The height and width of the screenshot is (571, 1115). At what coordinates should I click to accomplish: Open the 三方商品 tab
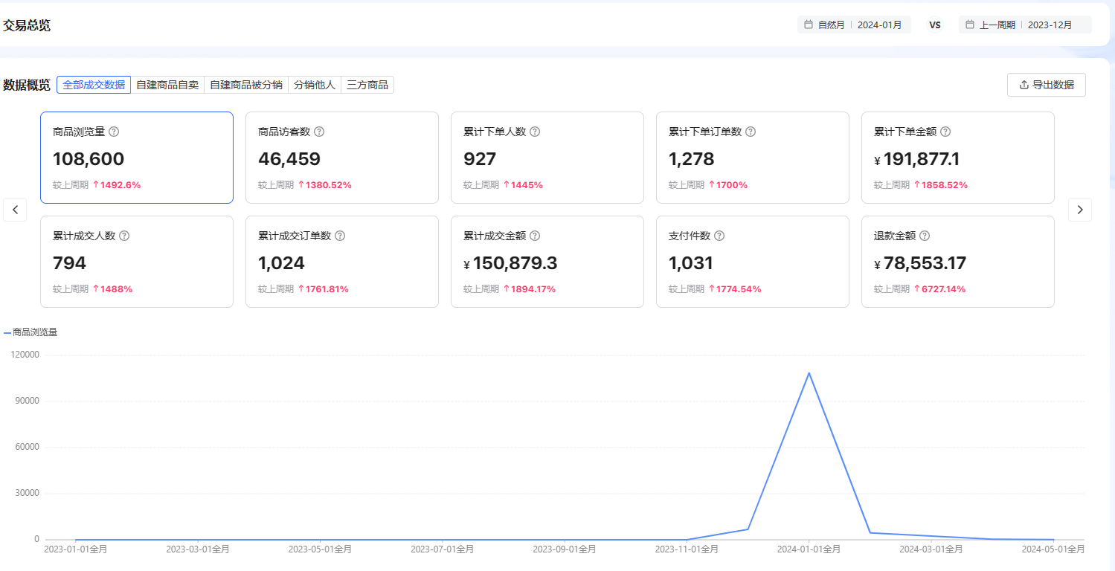tap(367, 85)
